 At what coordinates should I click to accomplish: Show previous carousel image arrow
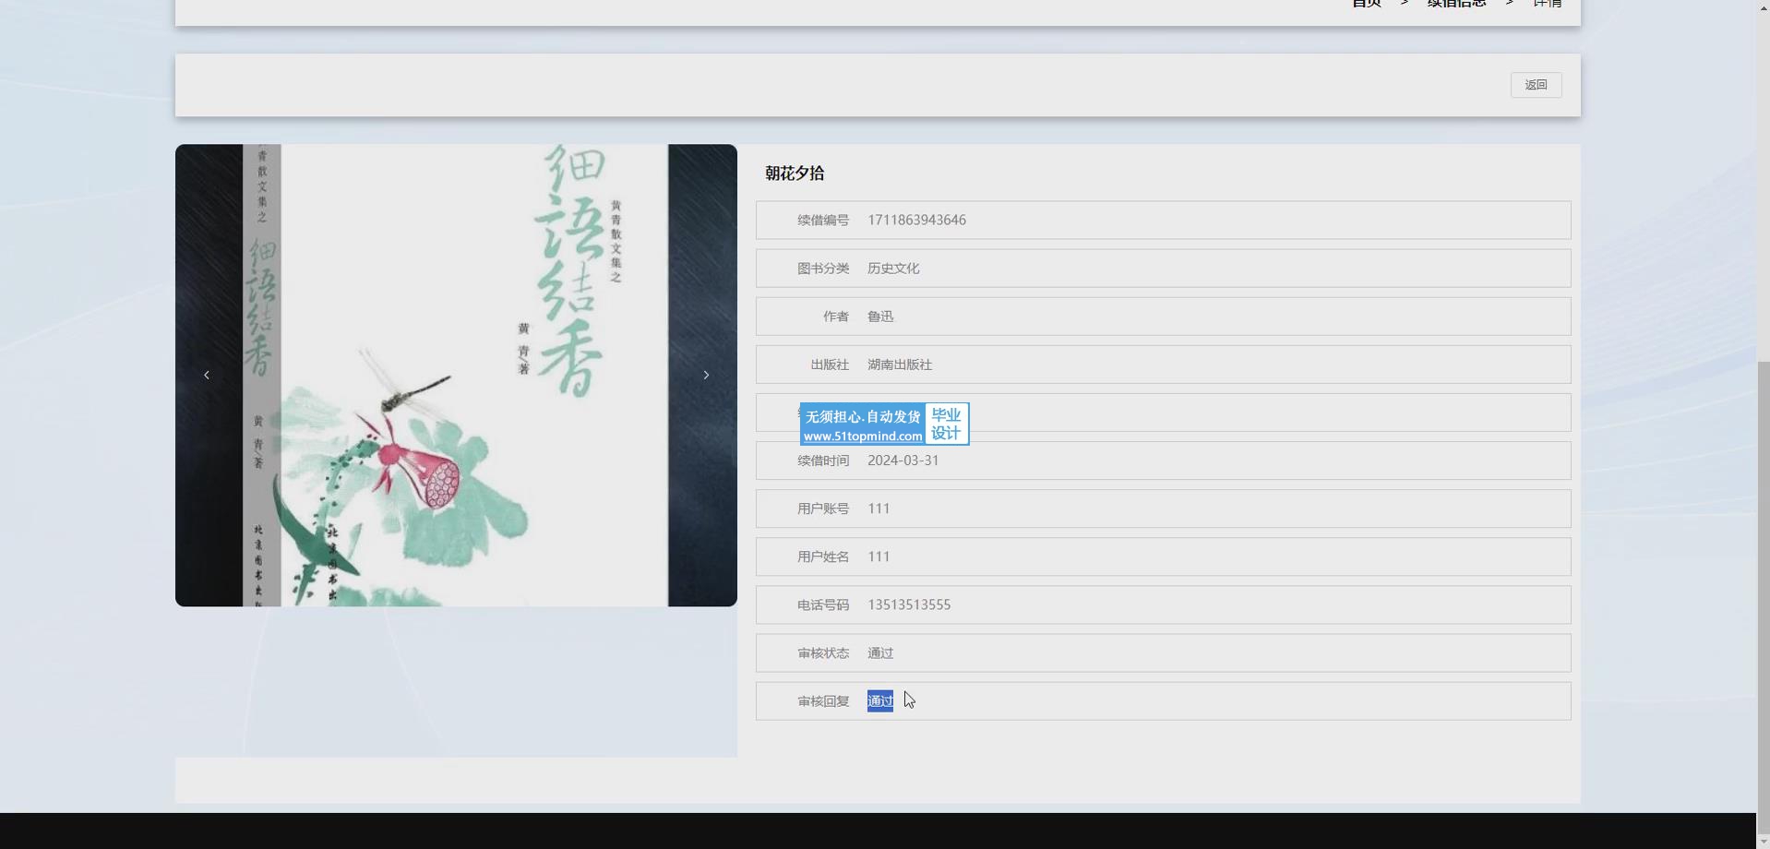point(207,375)
